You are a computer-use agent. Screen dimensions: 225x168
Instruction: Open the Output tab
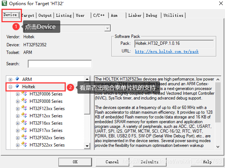(45, 15)
